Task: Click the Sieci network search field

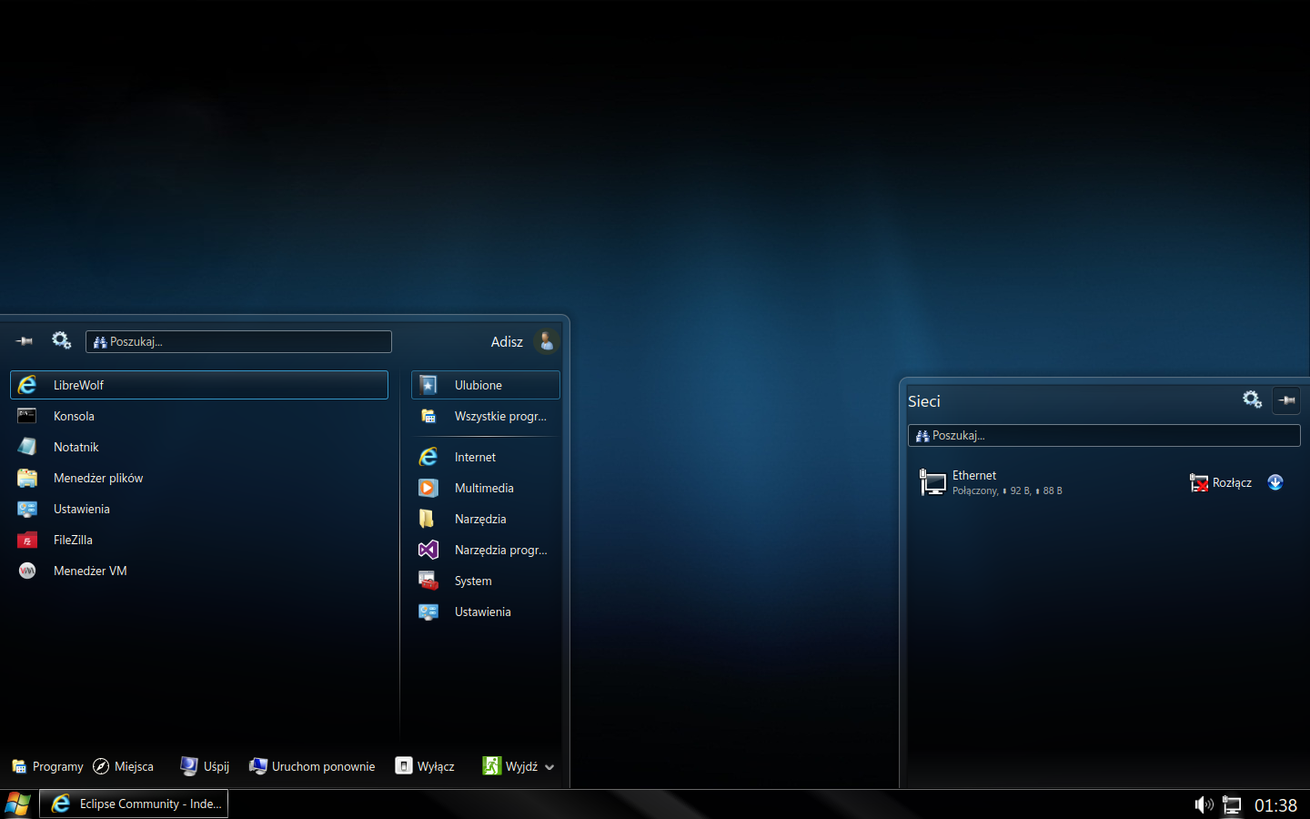Action: click(1103, 436)
